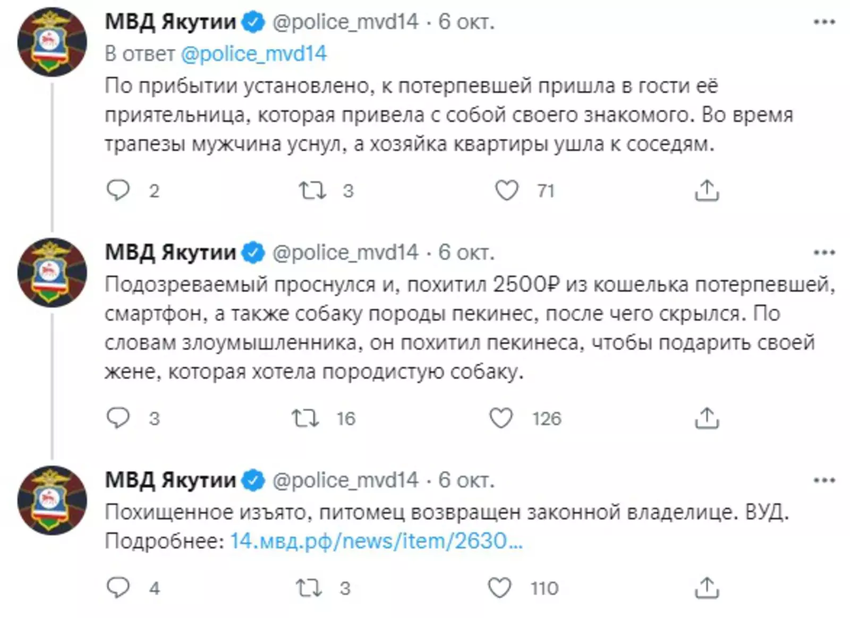Share the last tweet with the news link
850x618 pixels.
pyautogui.click(x=707, y=588)
